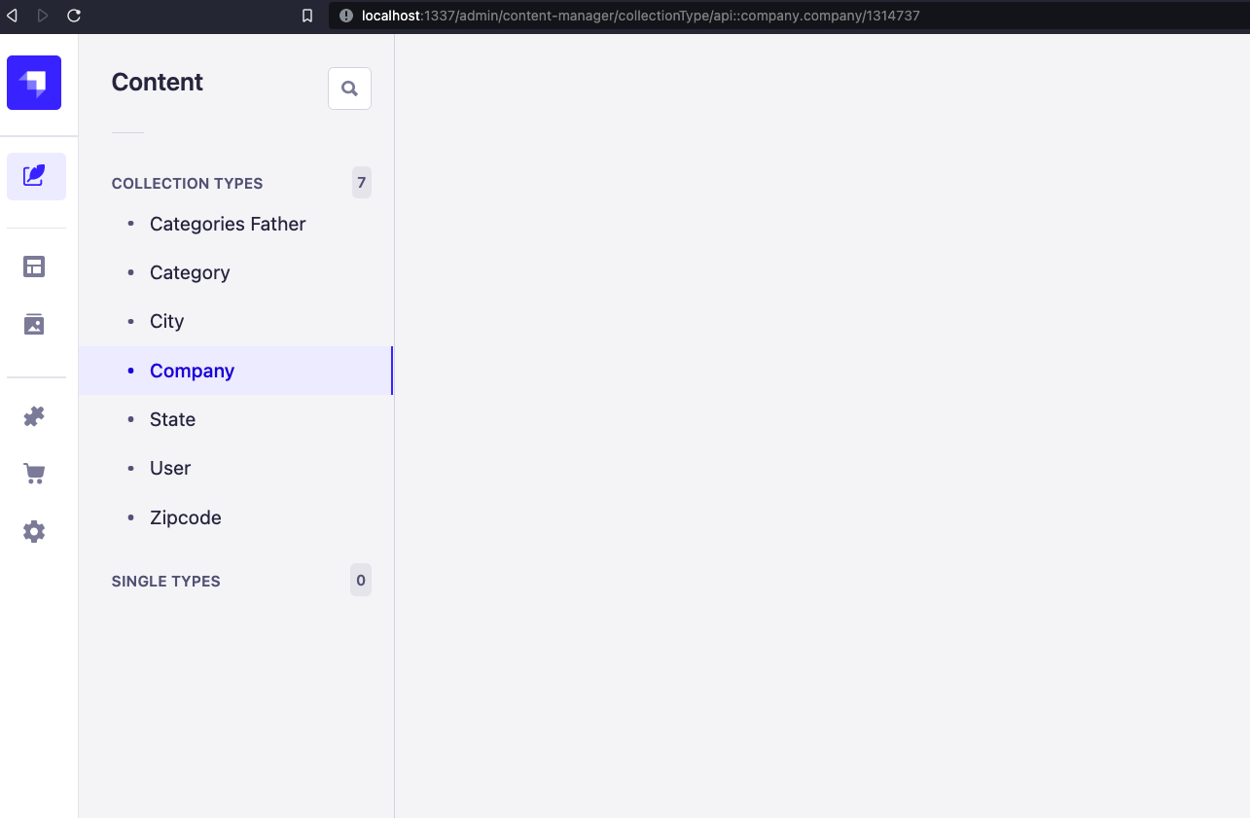Image resolution: width=1250 pixels, height=818 pixels.
Task: Select the Categories Father collection type
Action: pyautogui.click(x=235, y=224)
